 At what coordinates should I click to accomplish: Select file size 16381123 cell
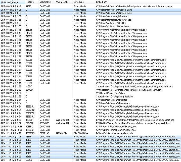point(30,133)
